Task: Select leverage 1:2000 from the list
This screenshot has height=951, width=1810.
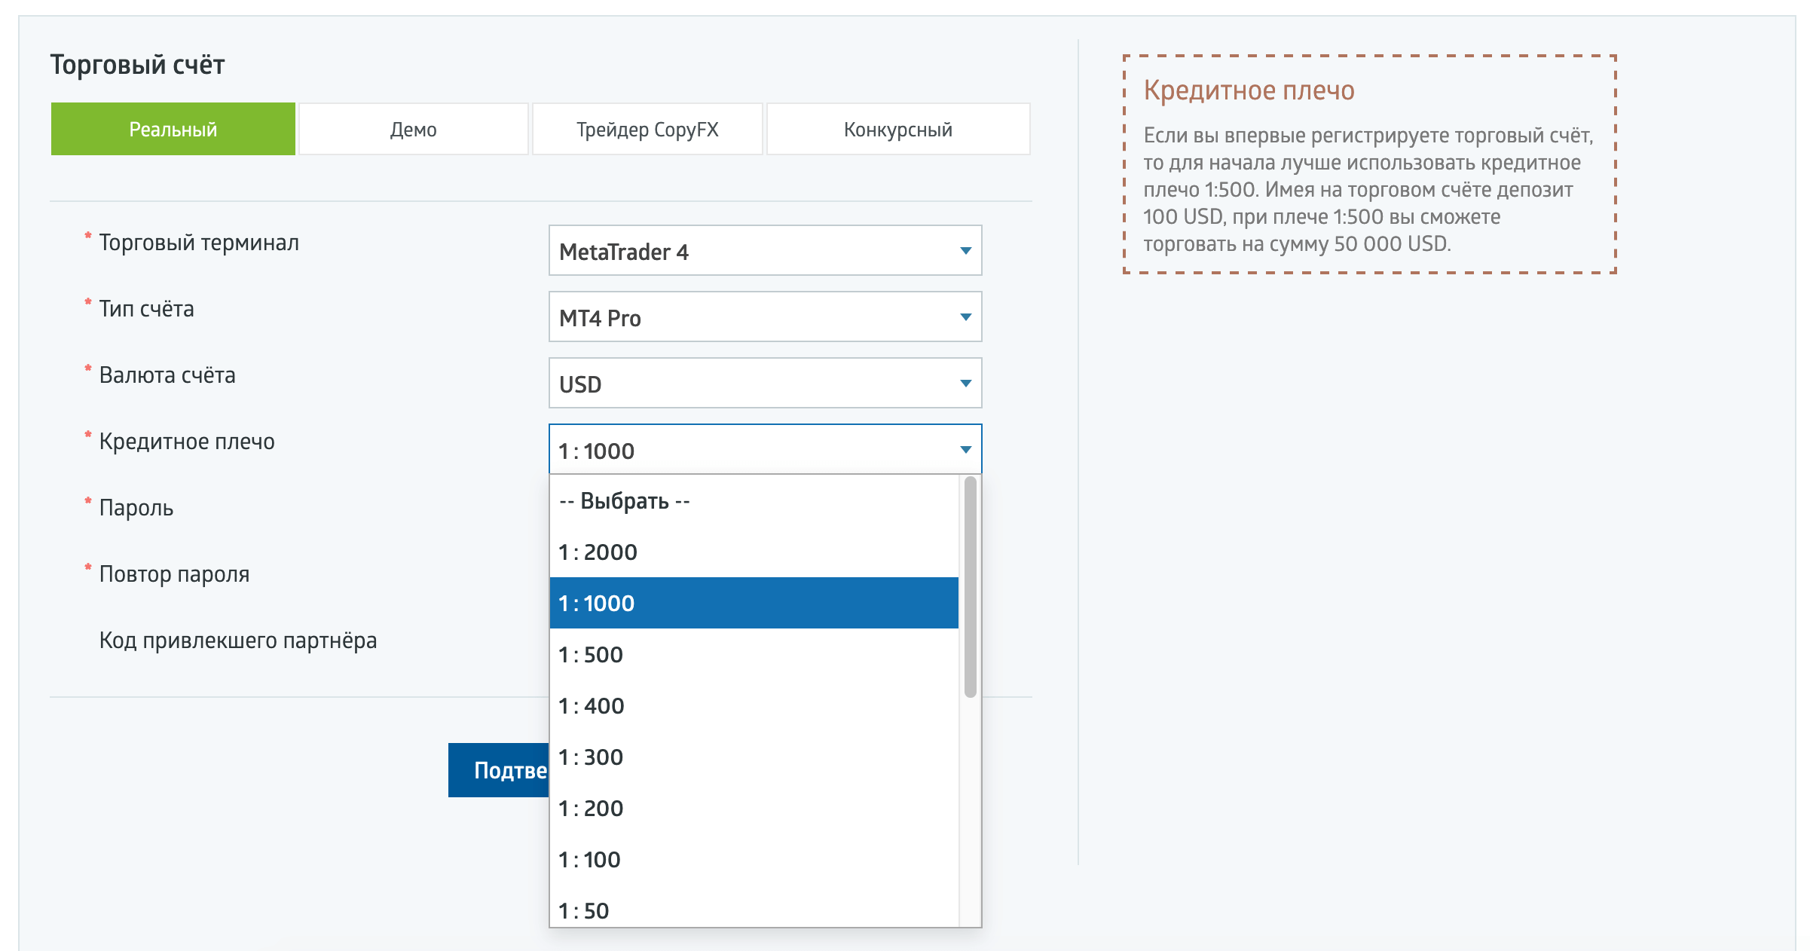Action: (x=754, y=552)
